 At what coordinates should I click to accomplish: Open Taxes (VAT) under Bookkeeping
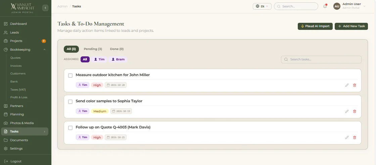18,90
